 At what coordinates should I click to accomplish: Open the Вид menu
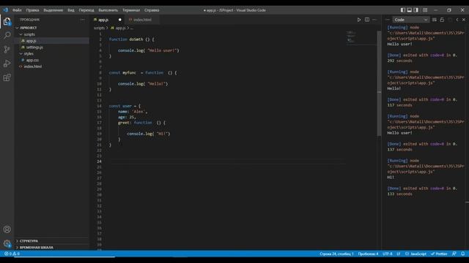(x=71, y=9)
